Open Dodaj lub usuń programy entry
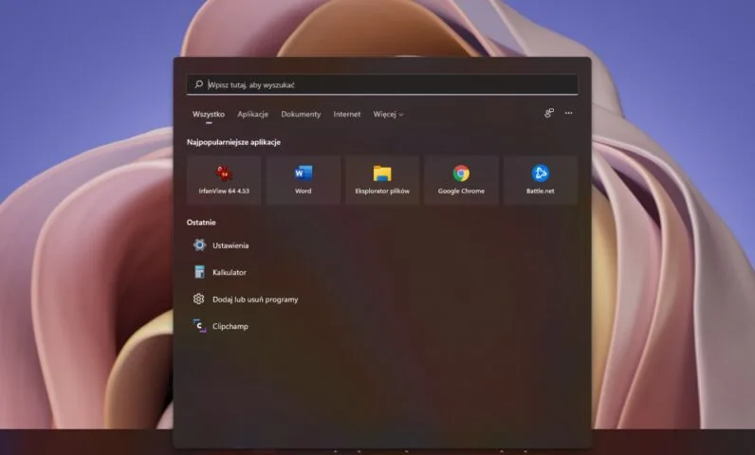Image resolution: width=755 pixels, height=455 pixels. click(246, 300)
